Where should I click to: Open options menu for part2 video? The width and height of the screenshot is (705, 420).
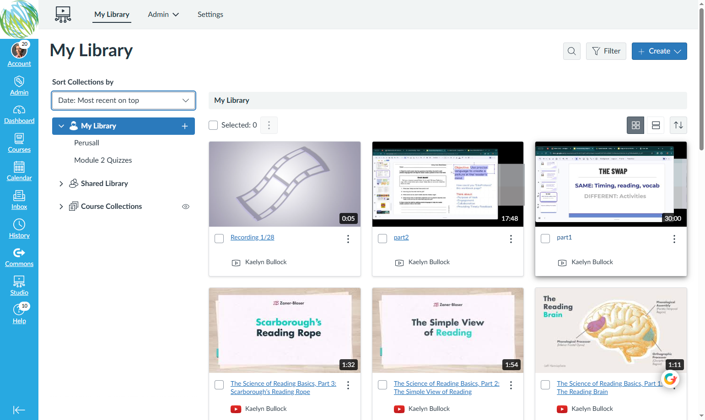click(x=511, y=239)
